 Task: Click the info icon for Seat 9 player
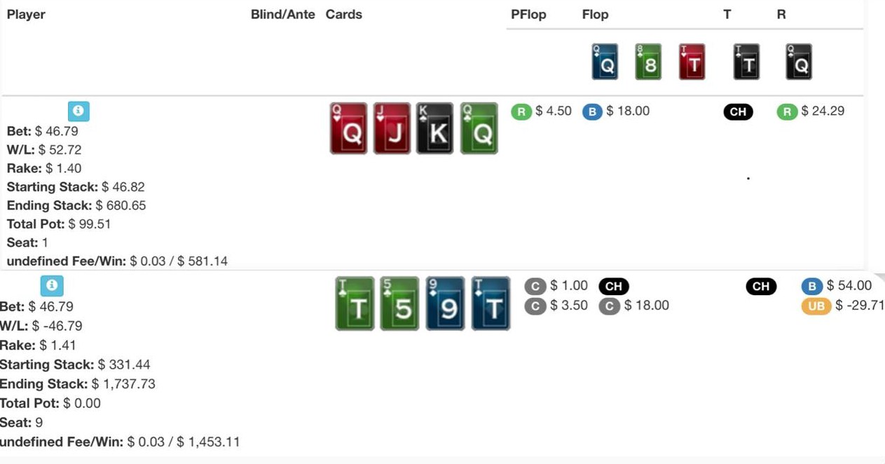[52, 285]
